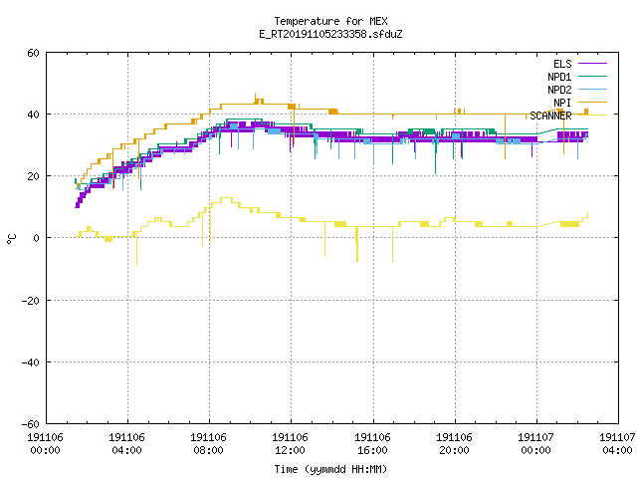637x478 pixels.
Task: Click the y-axis value 40
Action: coord(33,115)
